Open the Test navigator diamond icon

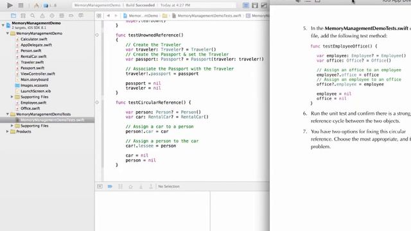tap(52, 15)
